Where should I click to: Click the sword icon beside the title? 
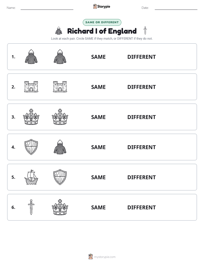coord(145,30)
